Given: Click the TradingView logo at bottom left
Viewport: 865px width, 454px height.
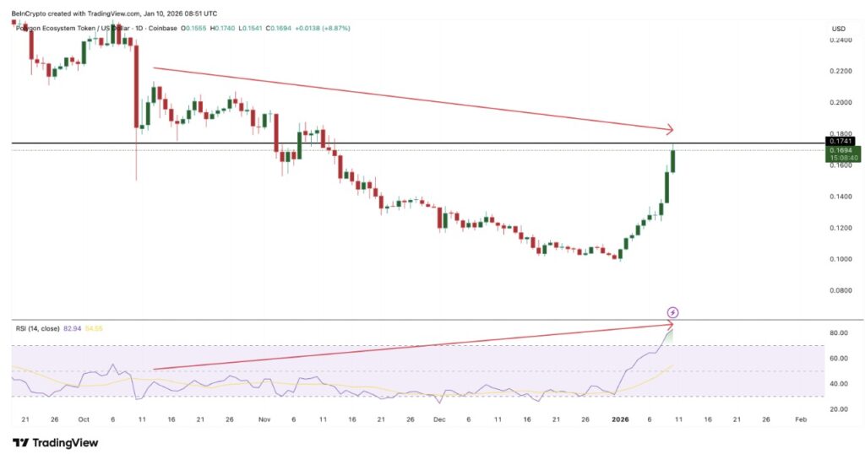Looking at the screenshot, I should 55,442.
